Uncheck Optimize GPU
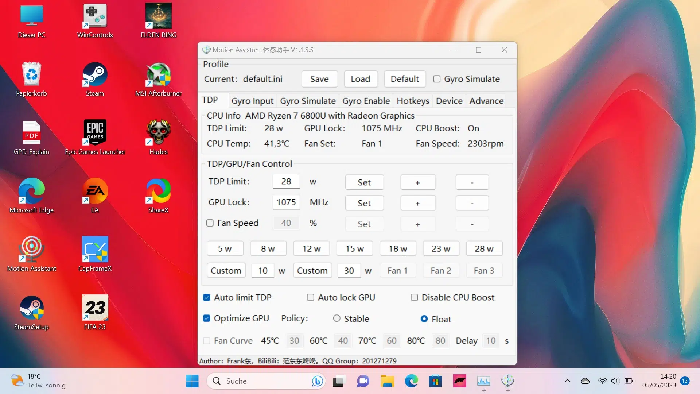The width and height of the screenshot is (700, 394). pos(207,318)
